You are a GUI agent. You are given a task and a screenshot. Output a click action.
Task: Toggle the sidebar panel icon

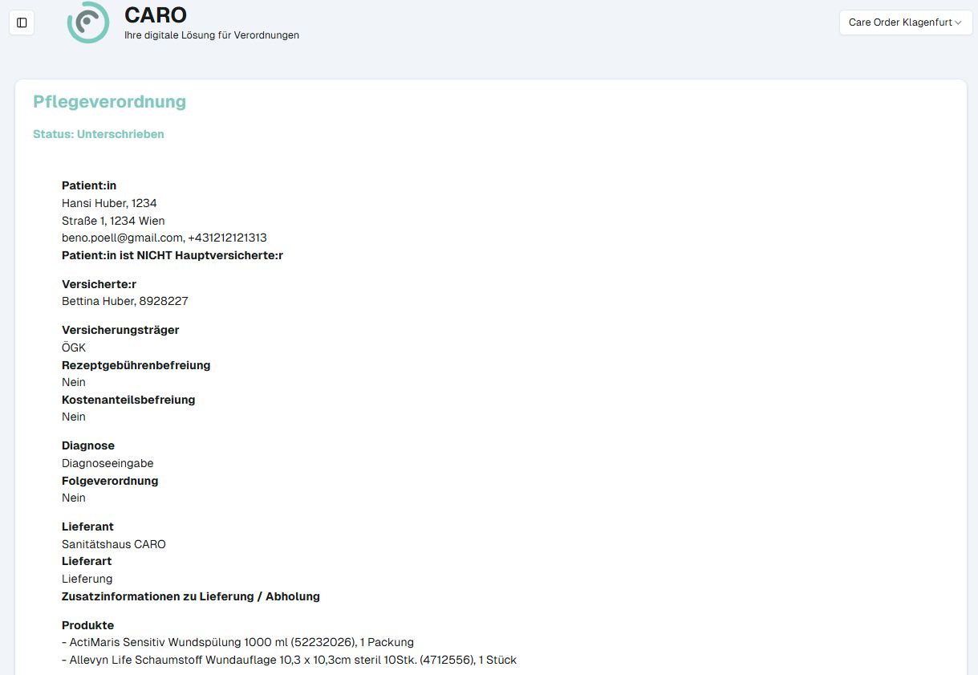(x=21, y=22)
